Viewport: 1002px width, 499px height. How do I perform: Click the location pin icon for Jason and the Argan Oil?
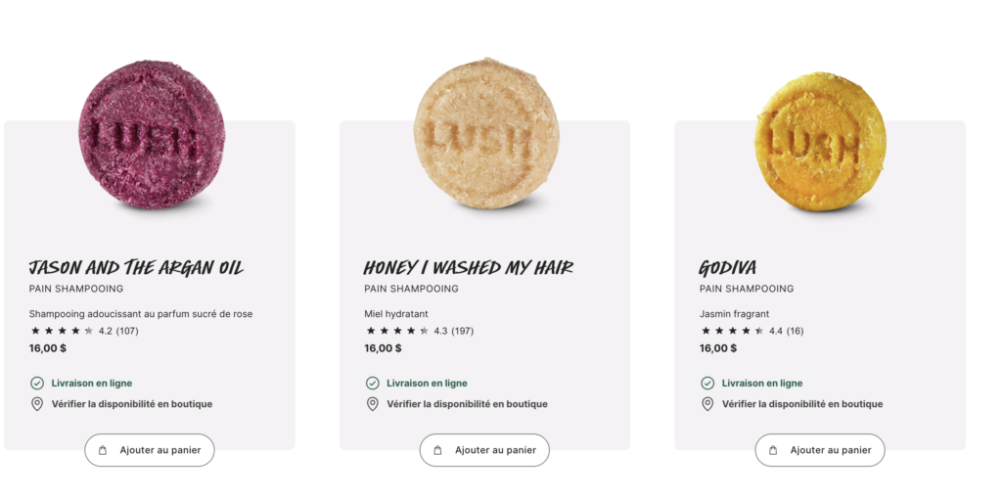pos(37,404)
